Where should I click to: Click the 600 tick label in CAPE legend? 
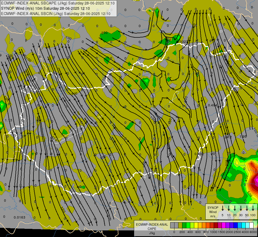coord(198,232)
